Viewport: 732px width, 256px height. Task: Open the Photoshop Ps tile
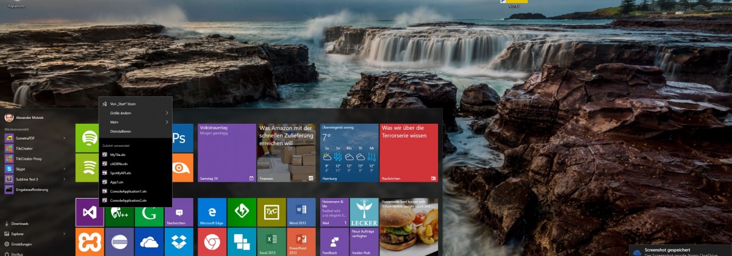[182, 138]
